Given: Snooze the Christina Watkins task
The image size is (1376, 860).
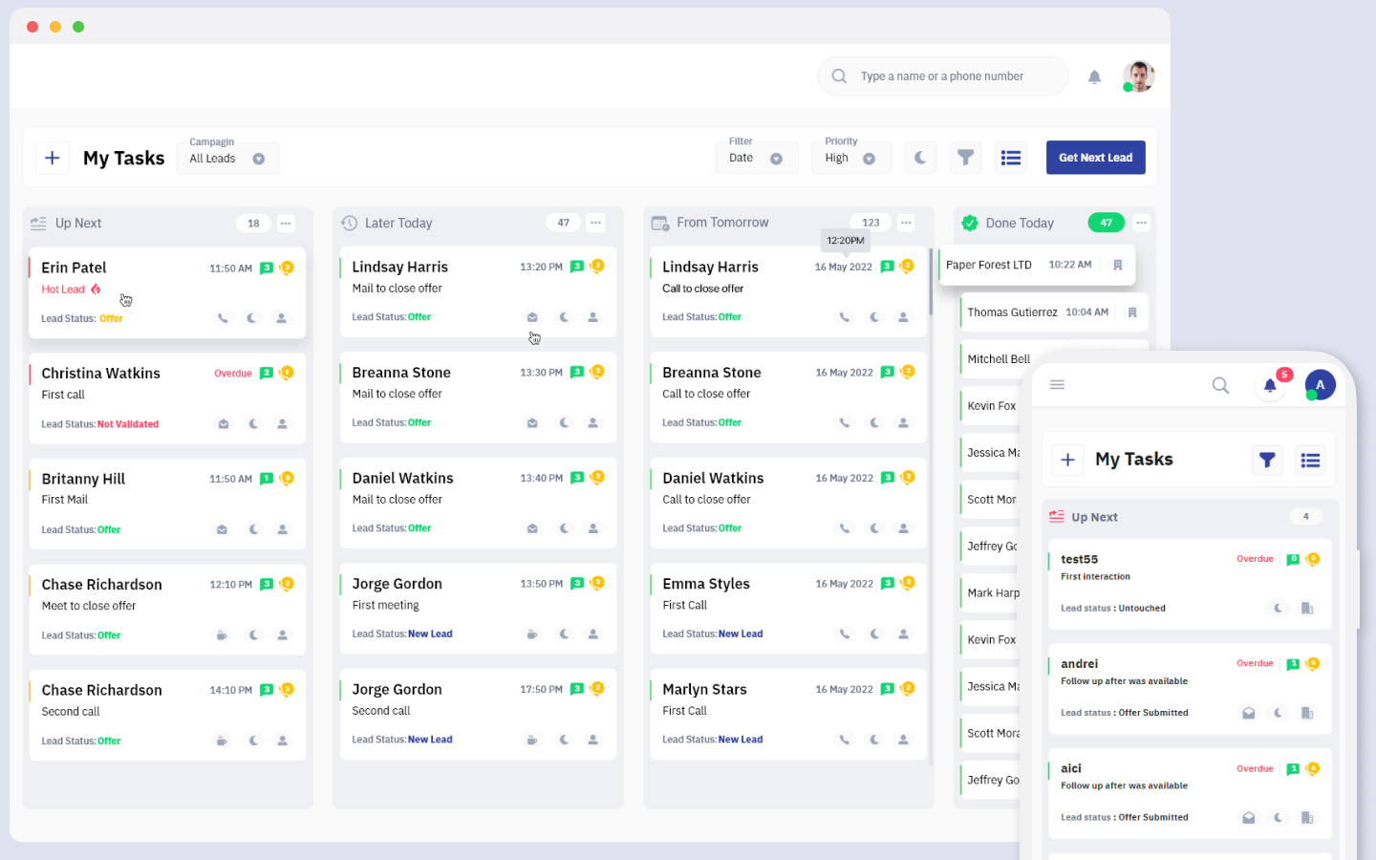Looking at the screenshot, I should point(253,424).
